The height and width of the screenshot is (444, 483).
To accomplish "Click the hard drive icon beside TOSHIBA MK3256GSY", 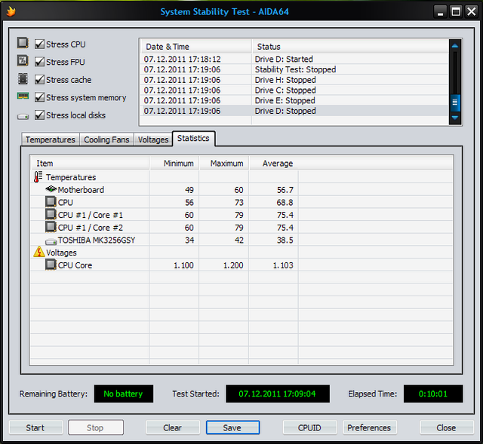I will click(x=51, y=240).
